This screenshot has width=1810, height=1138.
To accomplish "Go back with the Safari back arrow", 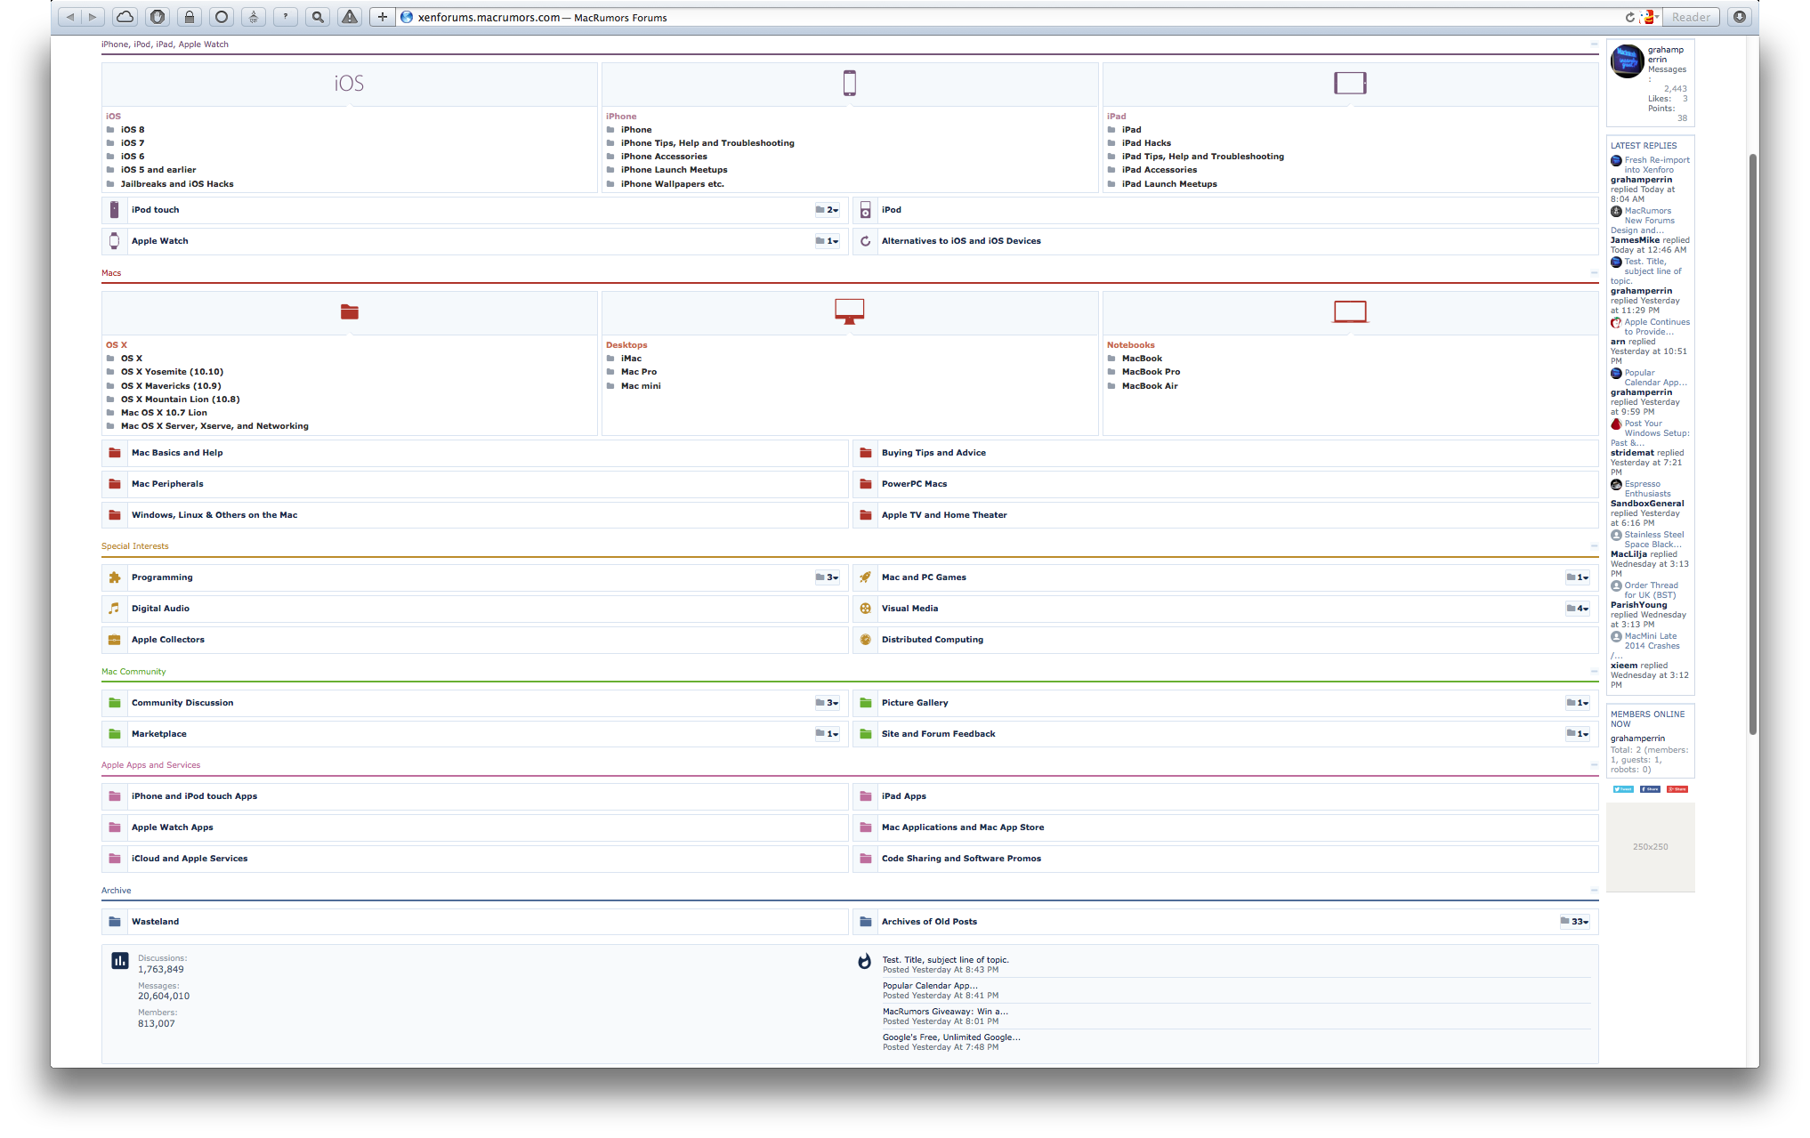I will (69, 17).
